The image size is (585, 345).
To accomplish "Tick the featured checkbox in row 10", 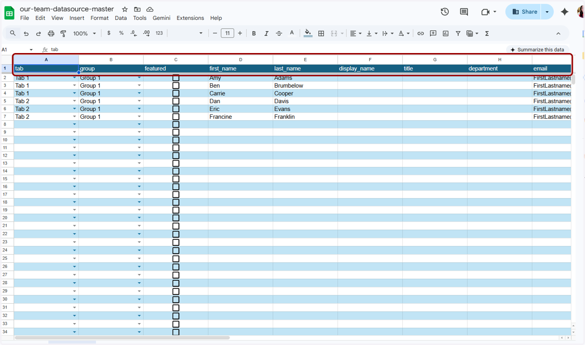I will (x=176, y=140).
